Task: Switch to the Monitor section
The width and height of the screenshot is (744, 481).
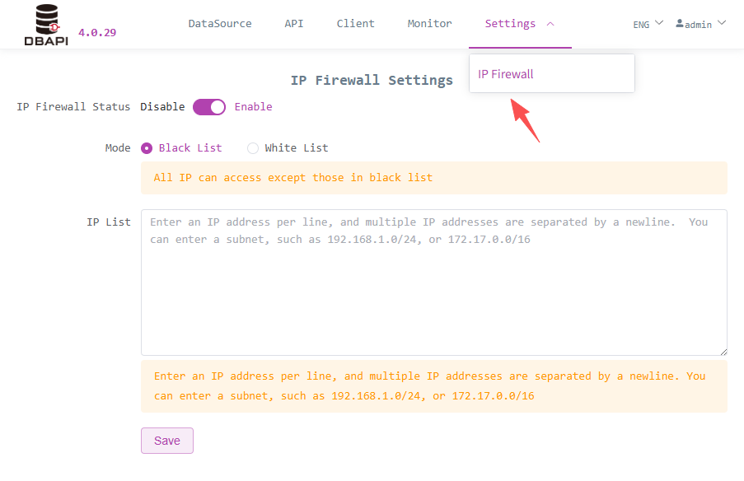Action: click(x=429, y=23)
